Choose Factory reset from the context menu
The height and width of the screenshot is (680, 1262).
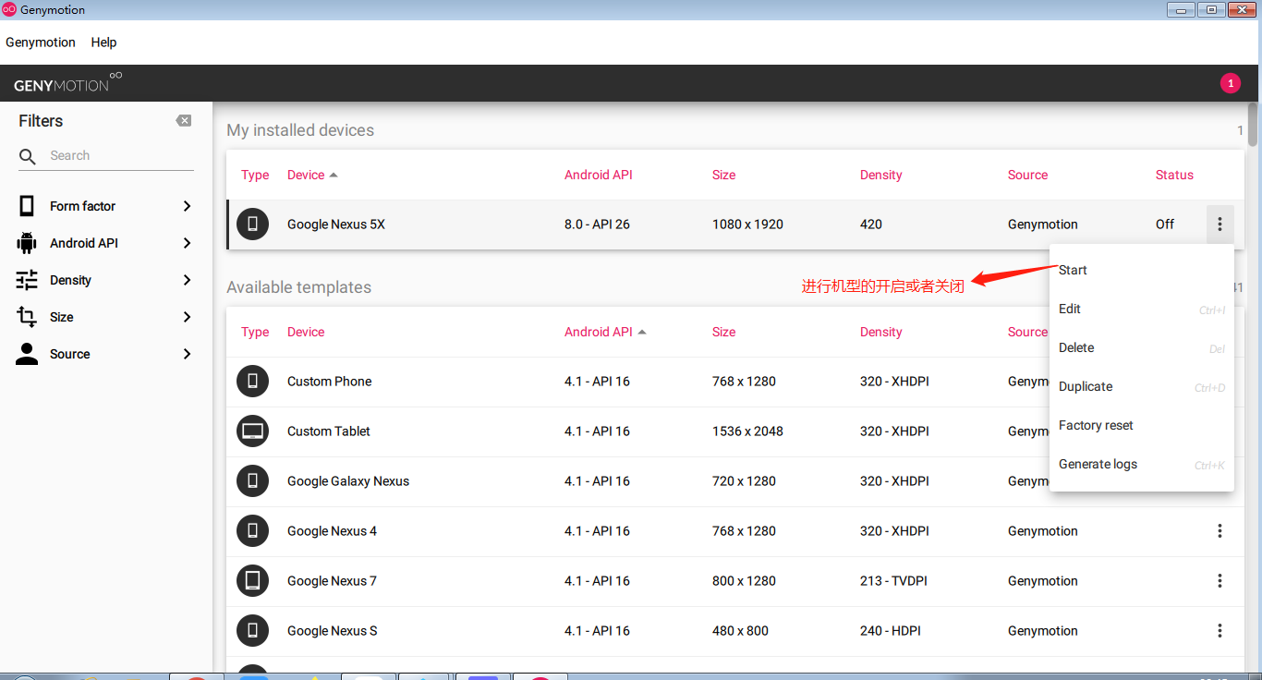click(1142, 425)
